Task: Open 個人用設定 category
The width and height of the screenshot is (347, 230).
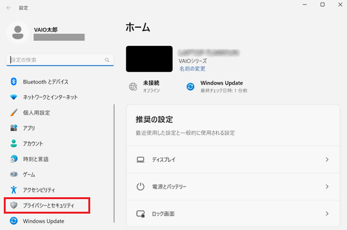Action: (37, 113)
